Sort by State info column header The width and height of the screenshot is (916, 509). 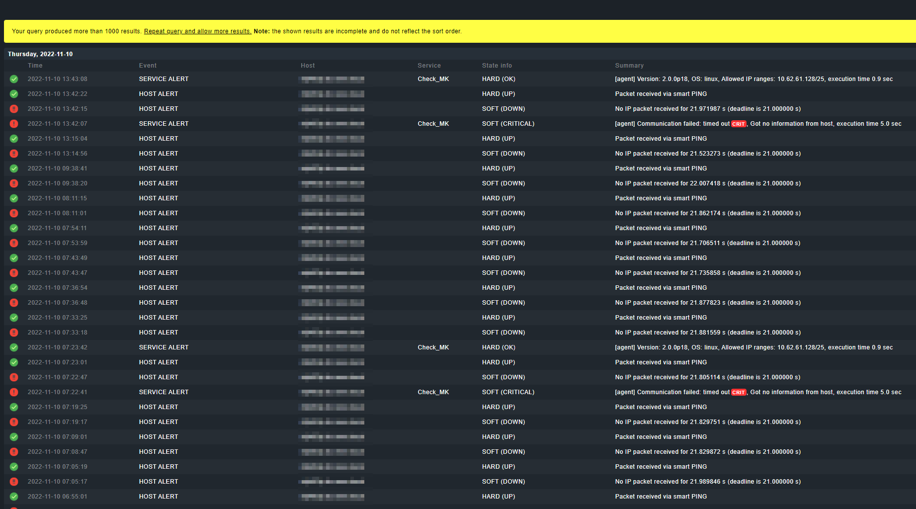click(x=497, y=66)
